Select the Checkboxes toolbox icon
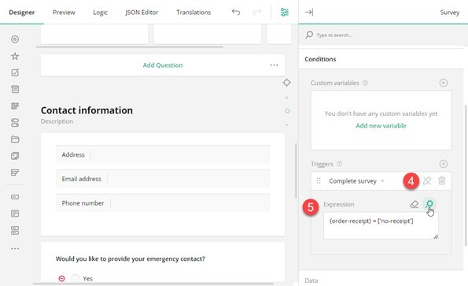This screenshot has width=468, height=286. tap(15, 72)
